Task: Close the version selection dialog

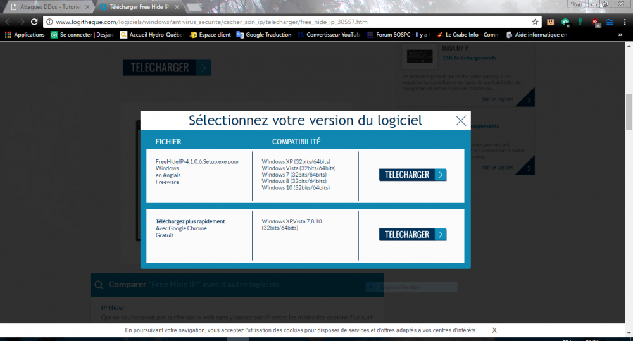Action: click(461, 121)
